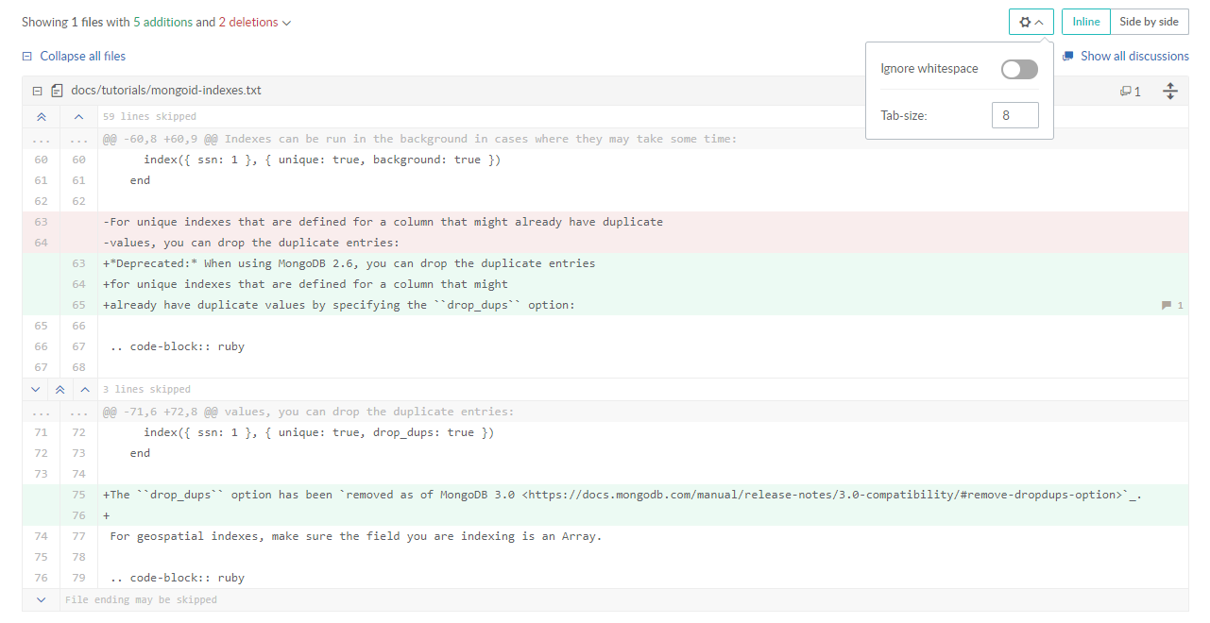
Task: Click the Collapse all files minus icon
Action: (27, 57)
